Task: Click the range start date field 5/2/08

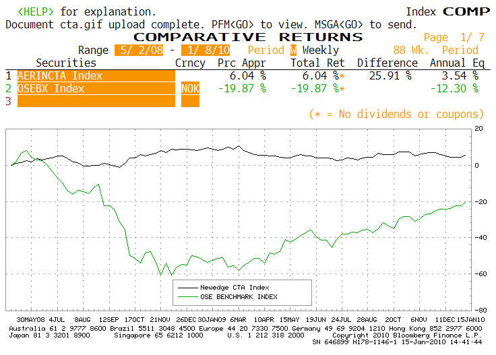Action: tap(139, 51)
